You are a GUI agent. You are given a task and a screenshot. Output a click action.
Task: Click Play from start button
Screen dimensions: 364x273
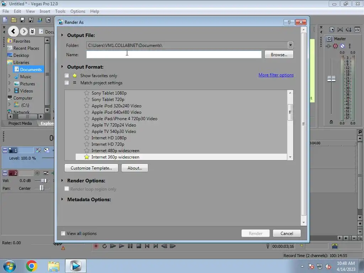pos(113,246)
